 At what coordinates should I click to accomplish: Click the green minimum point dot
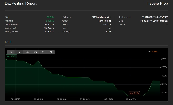click(128, 96)
